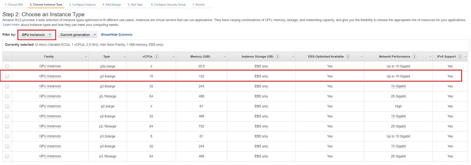Click info icon beside Network Performance
The height and width of the screenshot is (165, 471).
pos(414,56)
